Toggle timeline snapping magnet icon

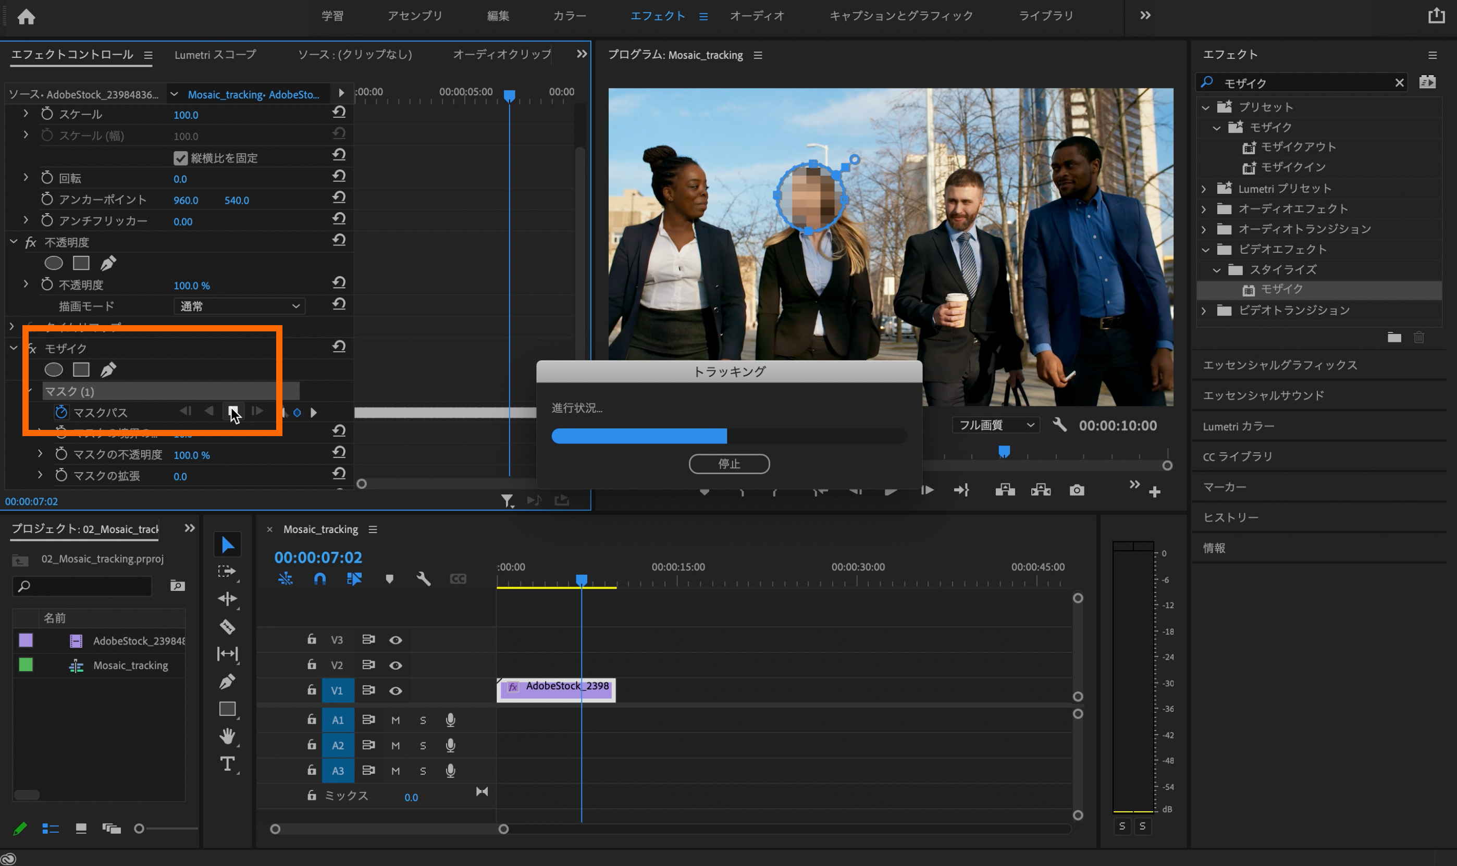coord(320,578)
